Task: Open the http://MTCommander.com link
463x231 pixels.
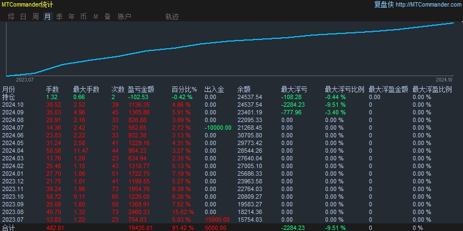Action: (429, 4)
